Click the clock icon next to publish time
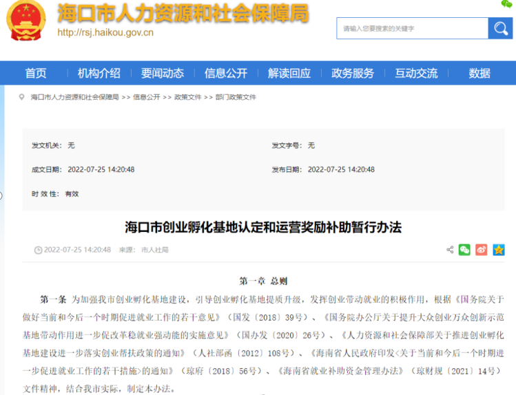 (x=38, y=250)
